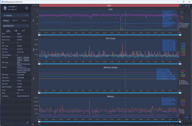Toggle the SwapMemory legend series
The height and width of the screenshot is (126, 192).
pyautogui.click(x=184, y=81)
